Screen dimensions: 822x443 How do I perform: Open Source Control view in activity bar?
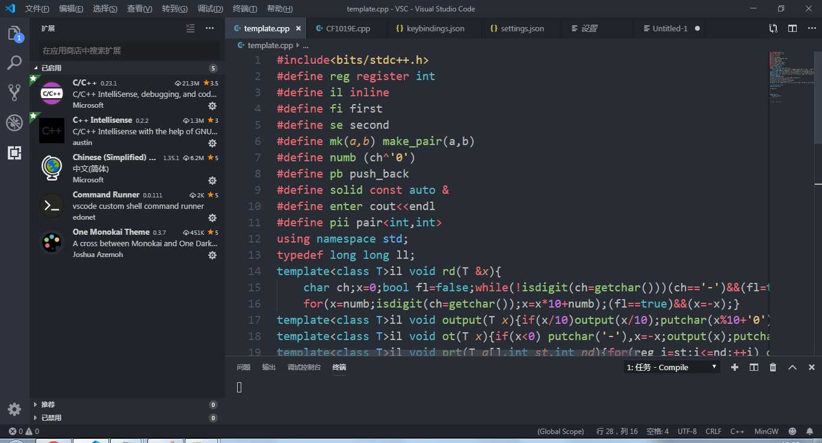[x=14, y=93]
